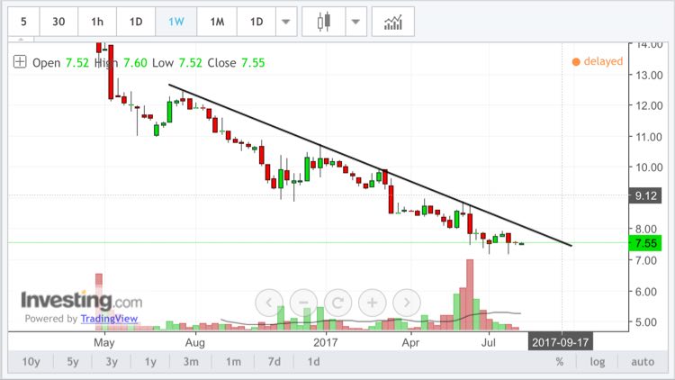Reset the chart with refresh icon
This screenshot has width=675, height=380.
[x=337, y=303]
